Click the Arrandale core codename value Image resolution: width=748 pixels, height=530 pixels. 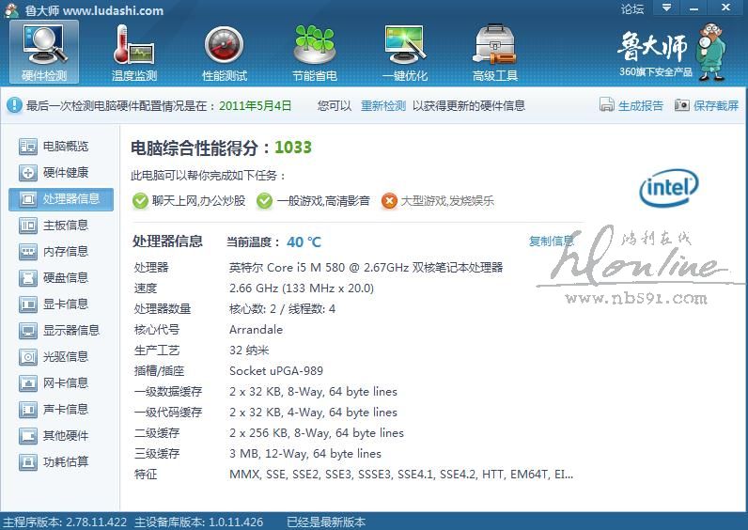(x=256, y=330)
